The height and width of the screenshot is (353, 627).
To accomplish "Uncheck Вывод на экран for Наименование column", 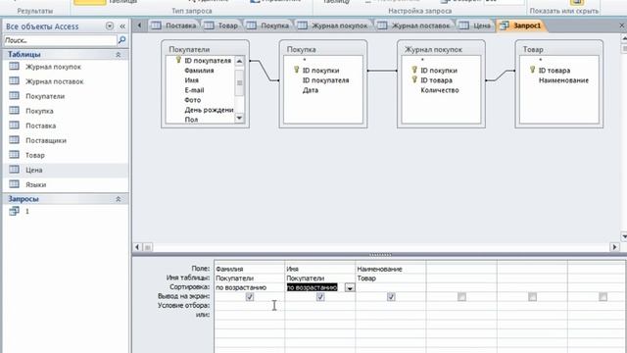I will 391,297.
